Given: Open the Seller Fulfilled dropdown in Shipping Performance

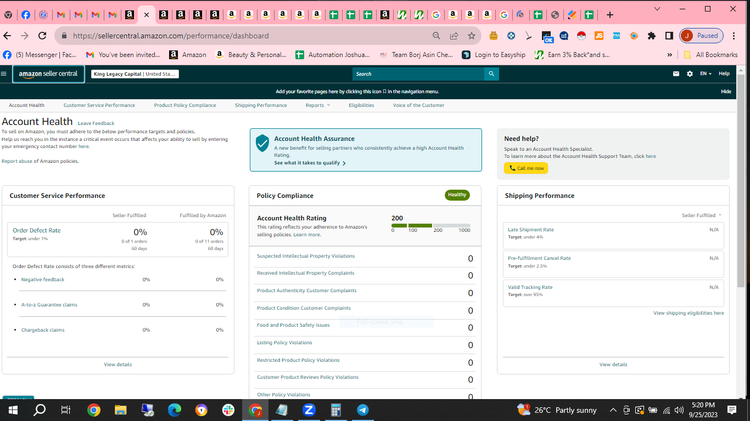Looking at the screenshot, I should [x=702, y=215].
